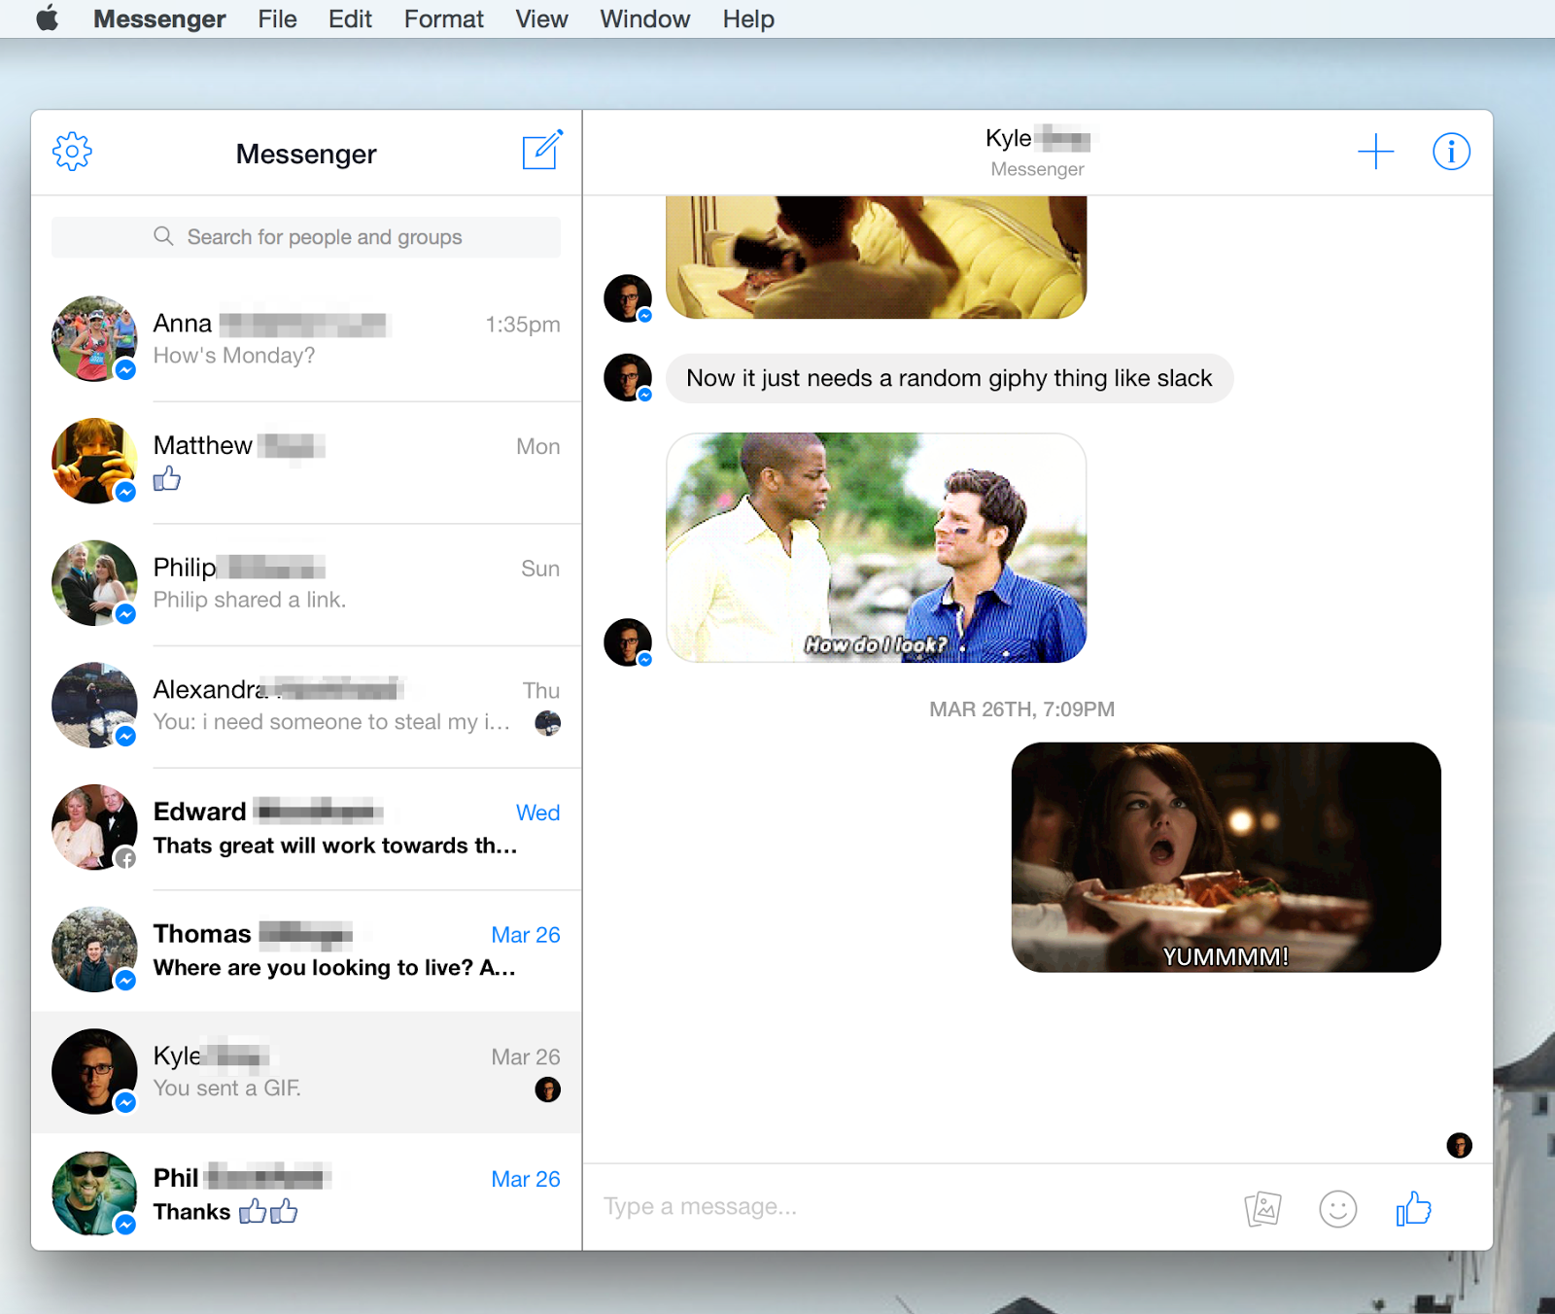
Task: Compose a new message with pencil icon
Action: 542,150
